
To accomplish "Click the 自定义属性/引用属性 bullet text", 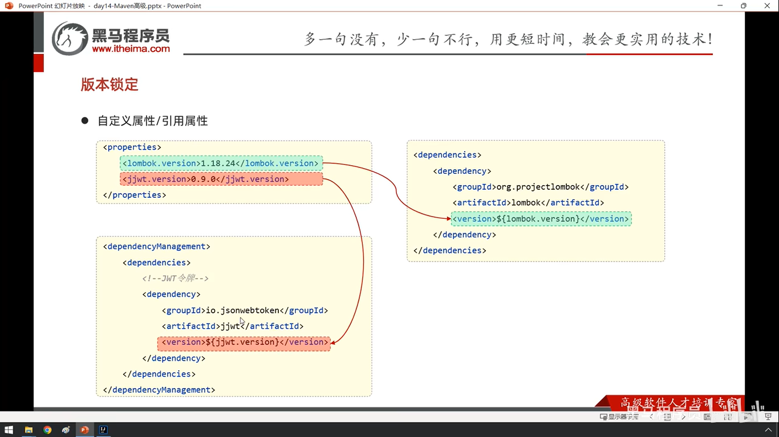I will pyautogui.click(x=153, y=121).
